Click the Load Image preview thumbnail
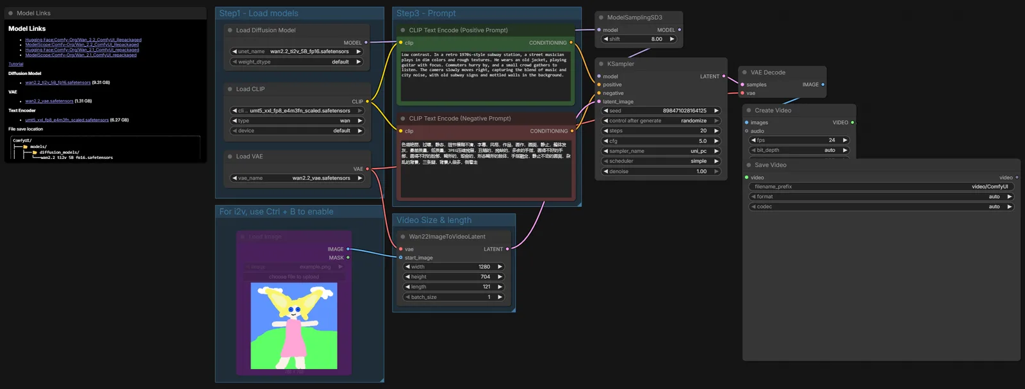1025x389 pixels. (294, 326)
